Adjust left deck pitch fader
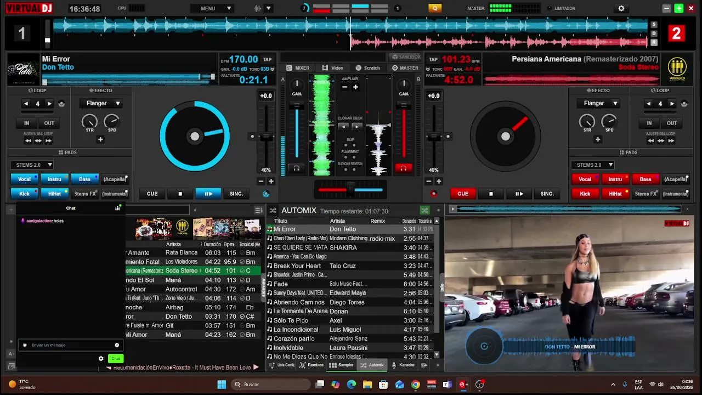The image size is (702, 395). pos(266,137)
